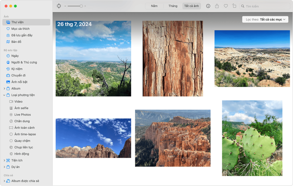Screen dimensions: 293x186
Task: Select the Tất cả ảnh tab
Action: click(191, 6)
